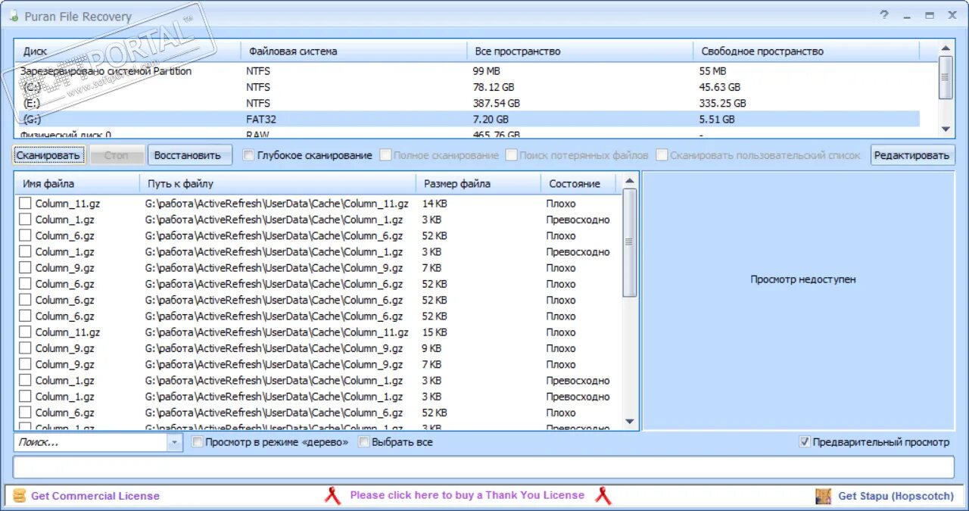The height and width of the screenshot is (511, 969).
Task: Check the Выбрать все checkbox
Action: coord(364,442)
